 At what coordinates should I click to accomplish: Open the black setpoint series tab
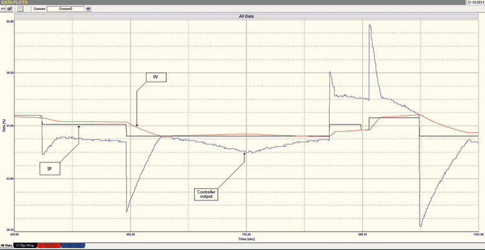tap(25, 245)
